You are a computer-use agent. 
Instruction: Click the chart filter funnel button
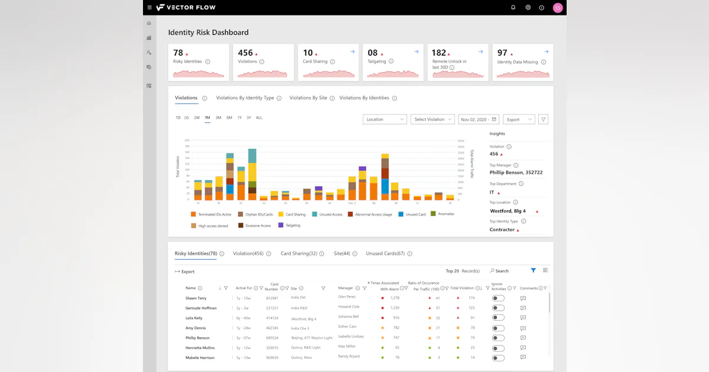(544, 119)
